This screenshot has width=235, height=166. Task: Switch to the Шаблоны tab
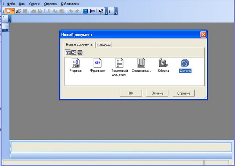[104, 45]
